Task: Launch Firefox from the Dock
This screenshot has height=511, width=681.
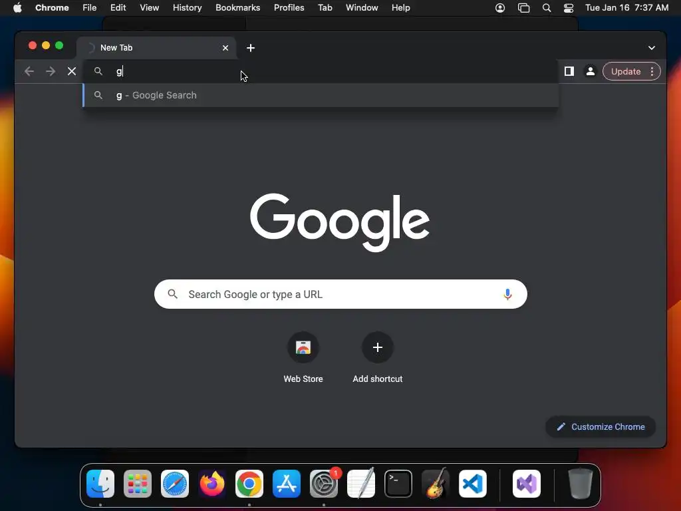Action: coord(212,484)
